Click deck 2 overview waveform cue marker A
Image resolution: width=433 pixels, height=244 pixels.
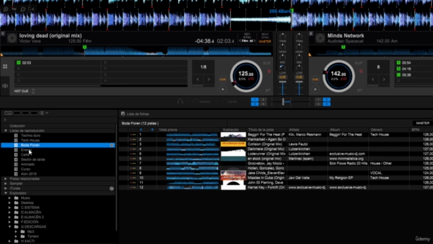[343, 47]
